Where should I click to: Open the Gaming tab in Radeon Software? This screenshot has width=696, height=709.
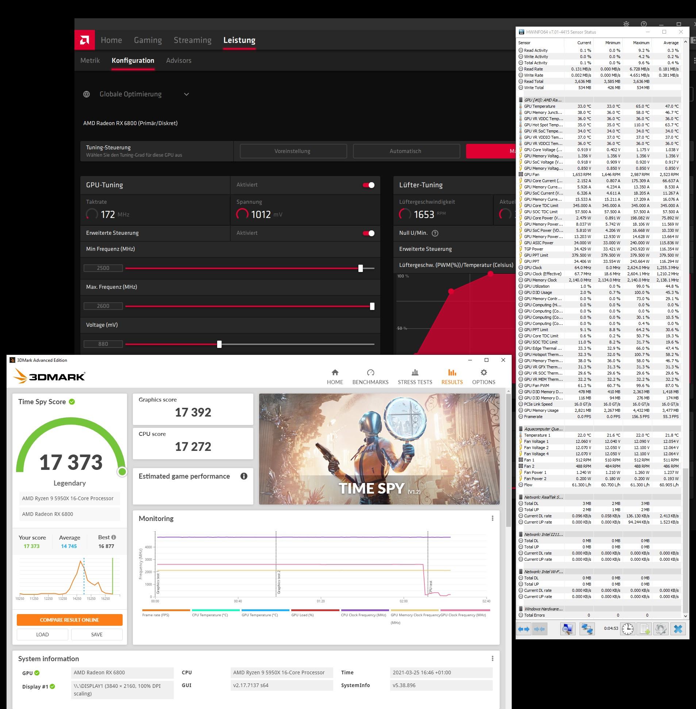pos(148,40)
